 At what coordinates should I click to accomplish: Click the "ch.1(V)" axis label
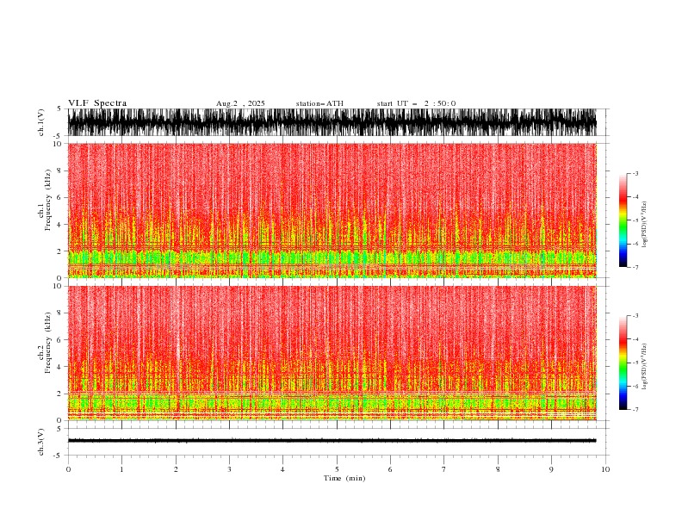[x=41, y=122]
